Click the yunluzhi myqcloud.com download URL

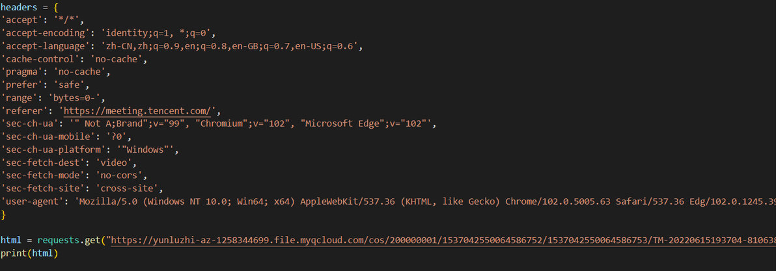coord(444,240)
